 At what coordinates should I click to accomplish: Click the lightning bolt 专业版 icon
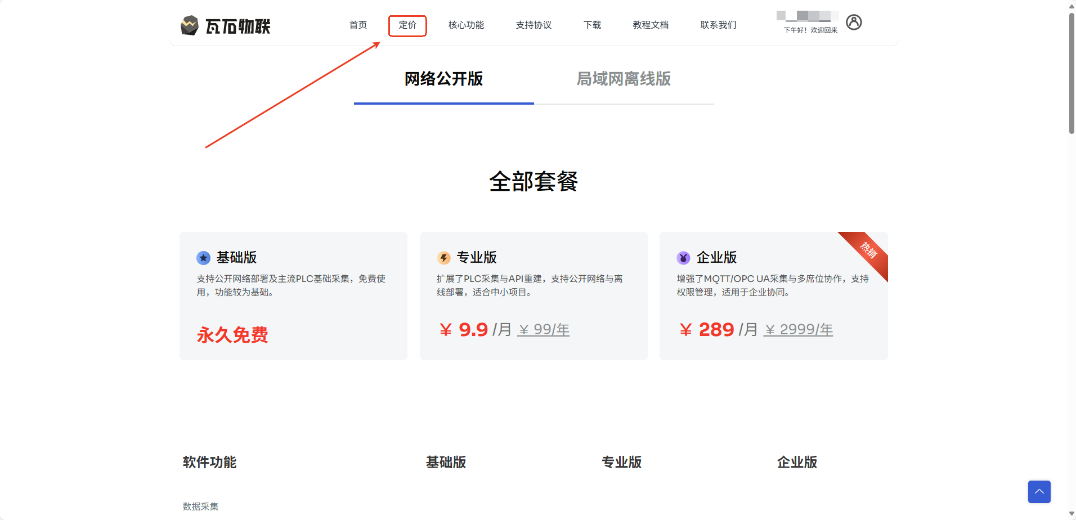443,258
